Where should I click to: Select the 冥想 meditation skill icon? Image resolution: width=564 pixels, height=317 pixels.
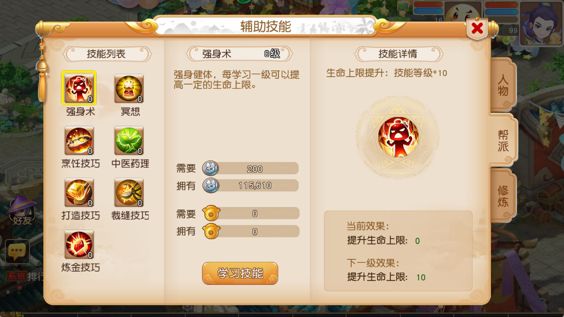coord(129,88)
